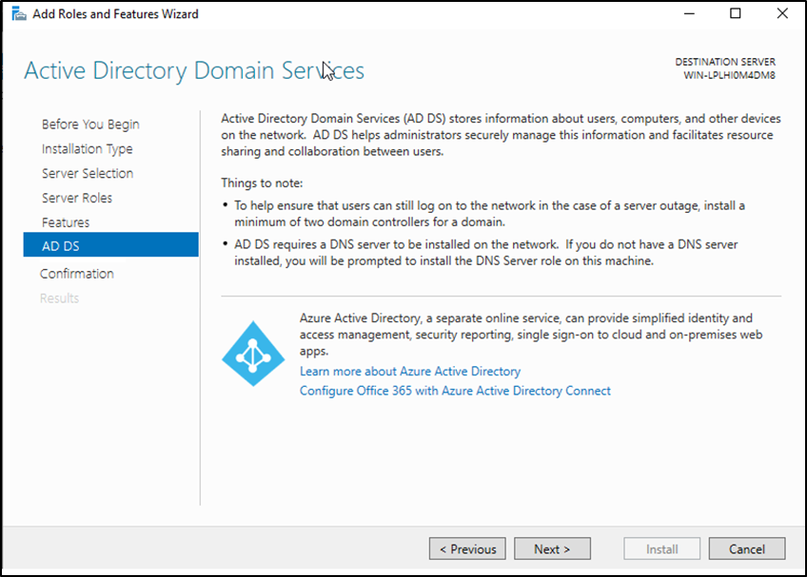Cancel the wizard
This screenshot has height=577, width=807.
click(747, 548)
